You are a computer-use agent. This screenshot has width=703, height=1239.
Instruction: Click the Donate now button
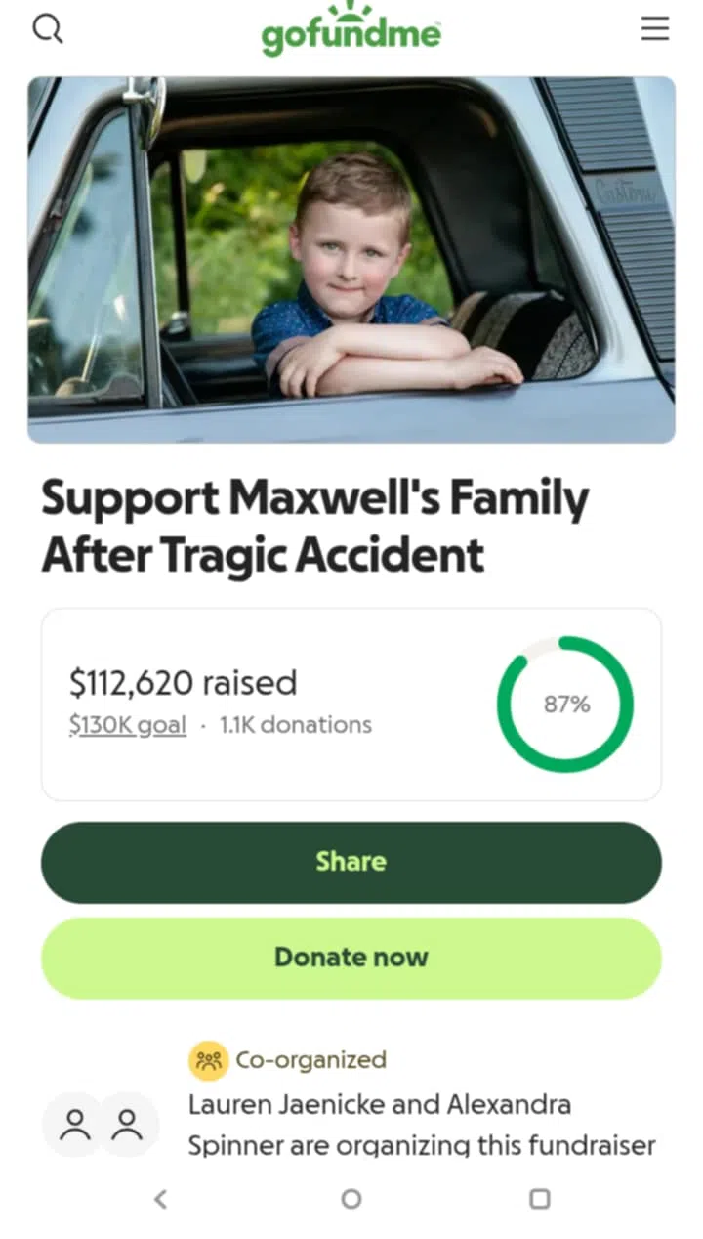[x=351, y=958]
